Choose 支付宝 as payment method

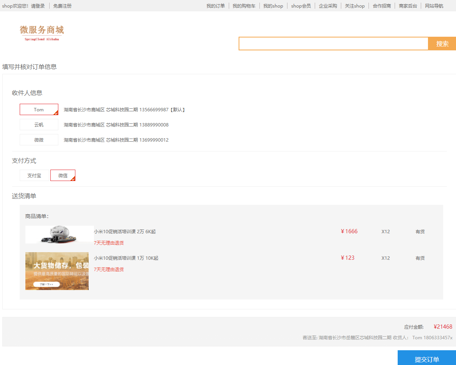[34, 176]
